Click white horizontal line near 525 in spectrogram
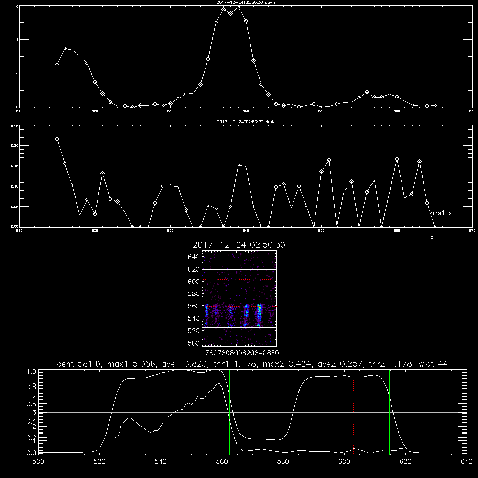 pyautogui.click(x=239, y=328)
